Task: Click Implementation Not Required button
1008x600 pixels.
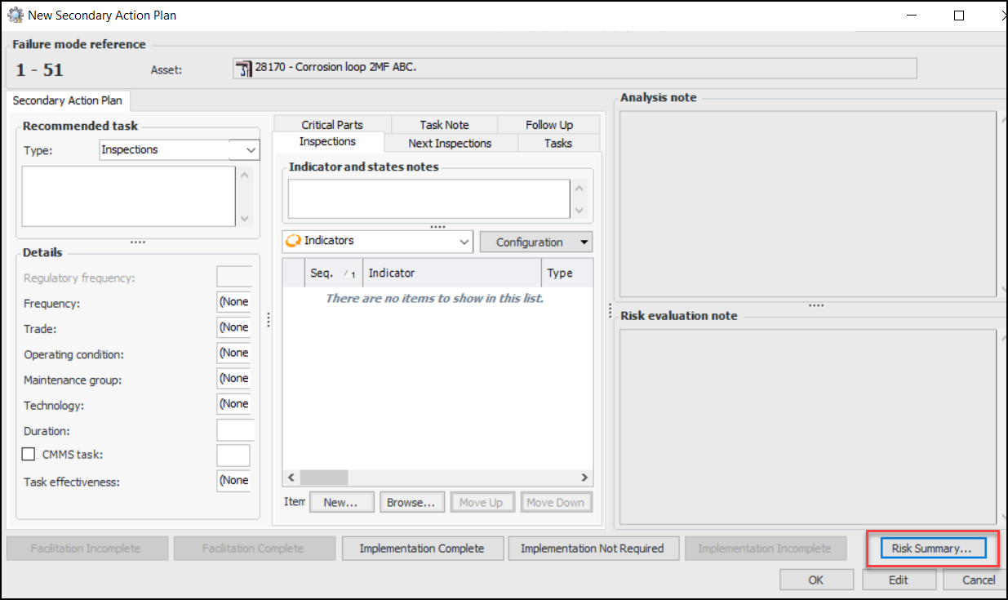Action: [x=592, y=549]
